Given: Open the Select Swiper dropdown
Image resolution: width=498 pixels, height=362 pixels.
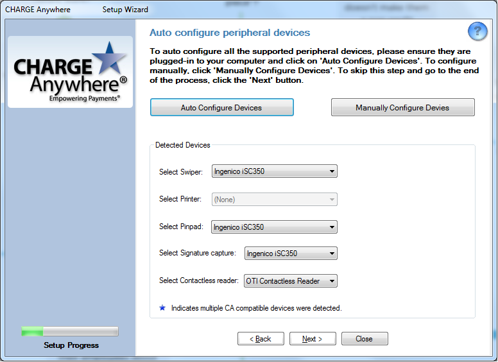Looking at the screenshot, I should 274,171.
